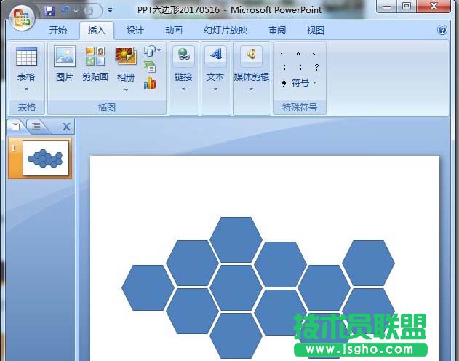
Task: Click the Save icon in quick access toolbar
Action: 49,11
